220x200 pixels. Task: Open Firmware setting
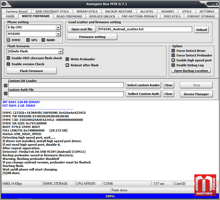pos(92,37)
